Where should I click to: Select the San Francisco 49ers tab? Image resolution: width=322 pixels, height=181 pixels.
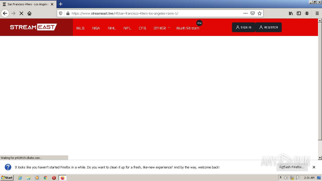(x=28, y=4)
